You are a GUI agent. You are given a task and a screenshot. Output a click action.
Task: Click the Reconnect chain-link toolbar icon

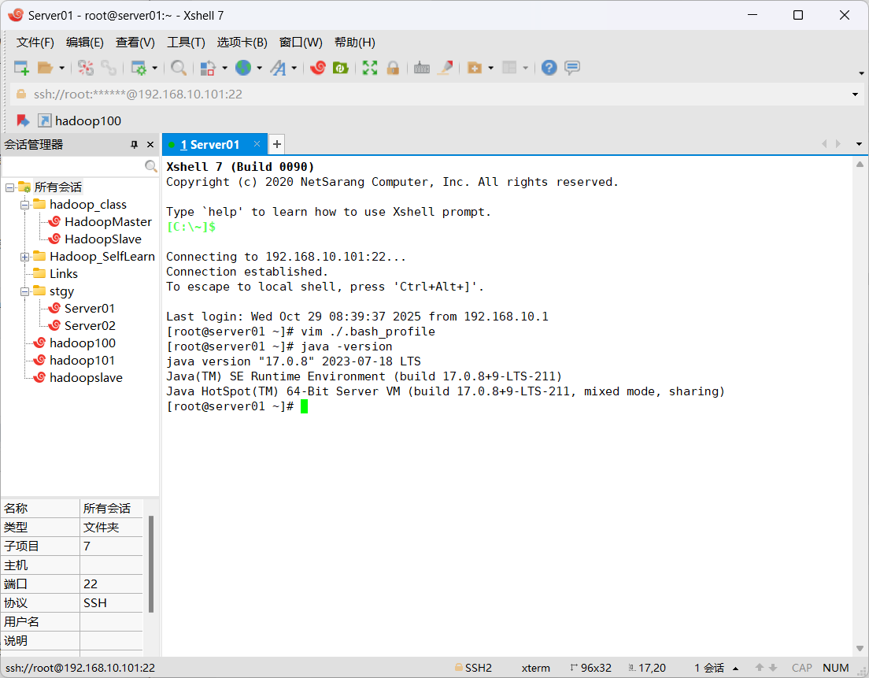pyautogui.click(x=109, y=68)
